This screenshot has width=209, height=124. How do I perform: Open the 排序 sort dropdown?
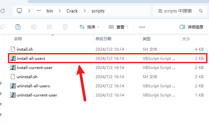click(89, 27)
